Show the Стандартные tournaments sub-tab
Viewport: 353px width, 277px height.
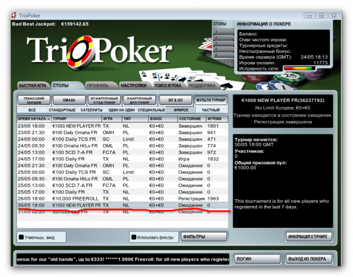[x=62, y=110]
